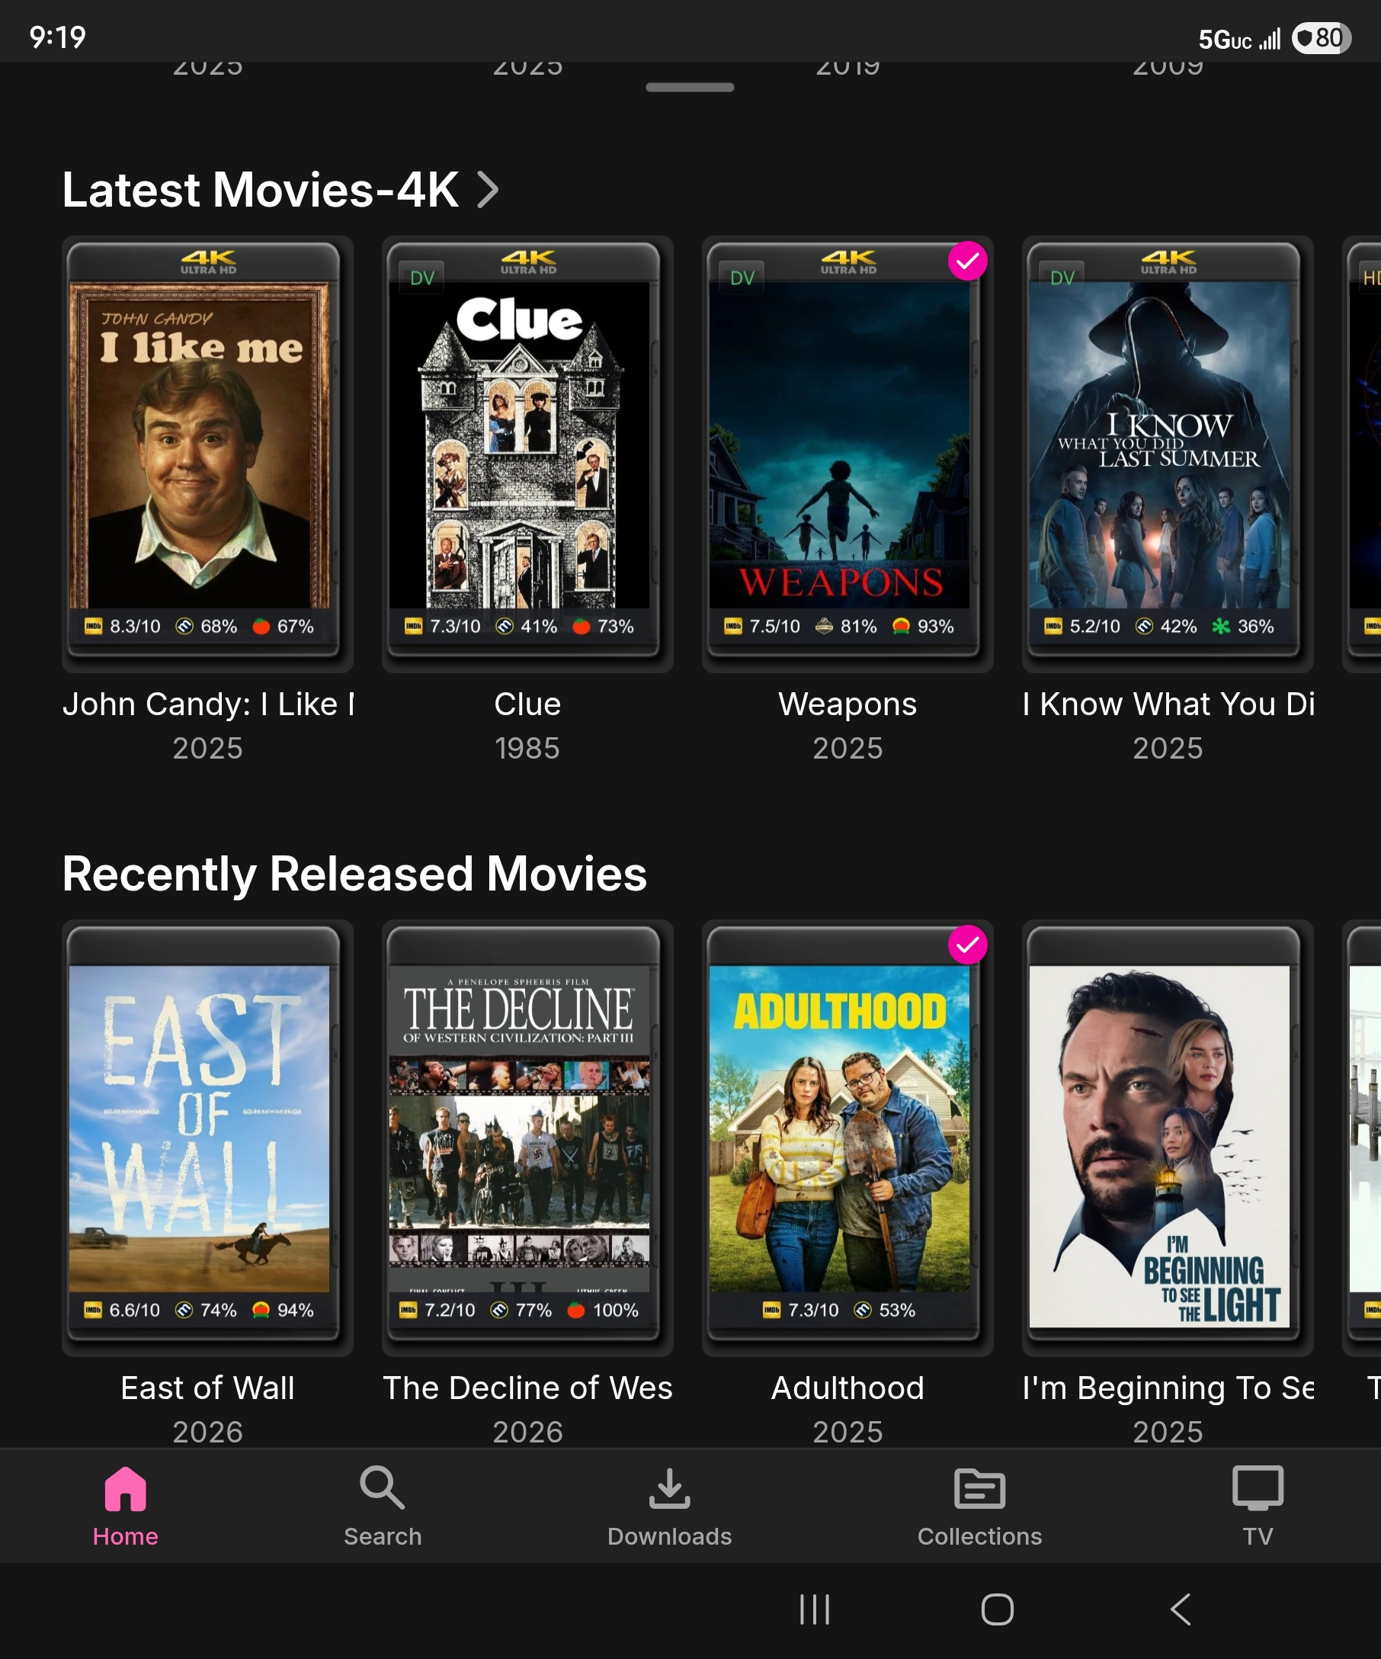Screen dimensions: 1381x1659
Task: Tap the Android back arrow
Action: (1181, 1609)
